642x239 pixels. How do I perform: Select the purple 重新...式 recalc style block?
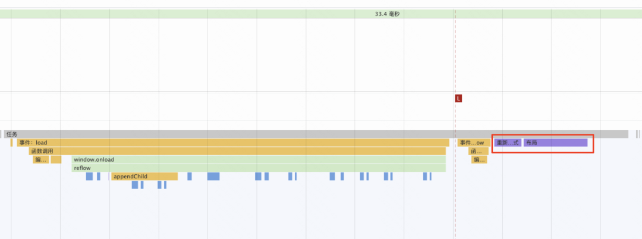(x=508, y=143)
